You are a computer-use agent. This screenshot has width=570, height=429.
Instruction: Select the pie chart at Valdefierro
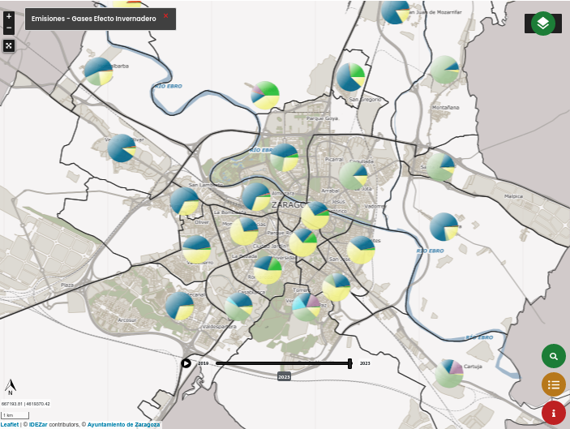click(197, 250)
